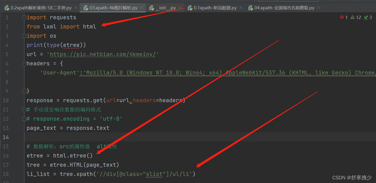This screenshot has width=376, height=183.
Task: Collapse the comment fold arrow at line 11
Action: click(24, 109)
